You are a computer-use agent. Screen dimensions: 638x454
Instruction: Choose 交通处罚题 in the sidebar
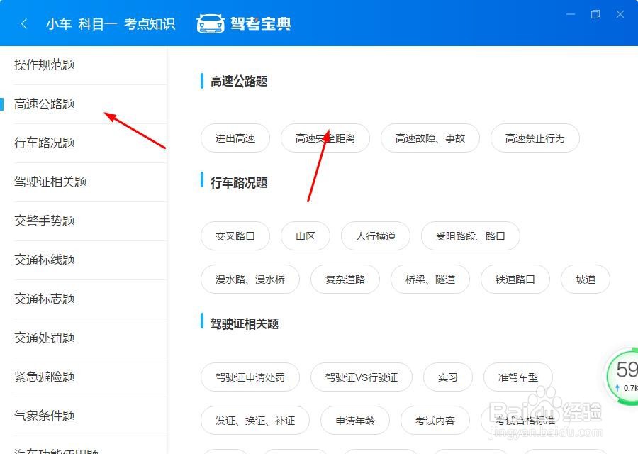[84, 338]
